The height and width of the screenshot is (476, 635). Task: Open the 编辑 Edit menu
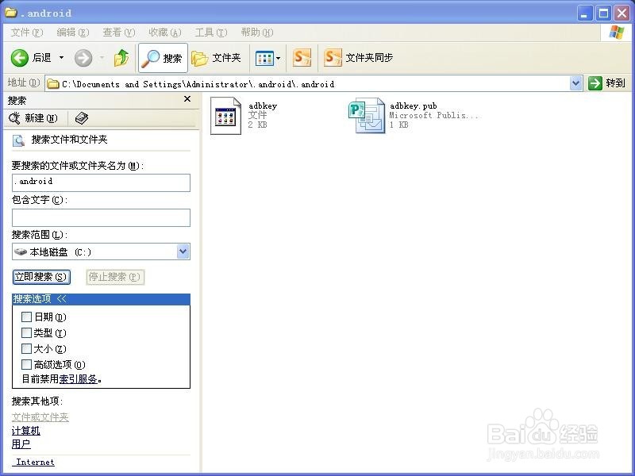pyautogui.click(x=72, y=33)
